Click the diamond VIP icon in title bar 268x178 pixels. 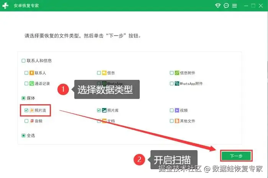coord(217,6)
